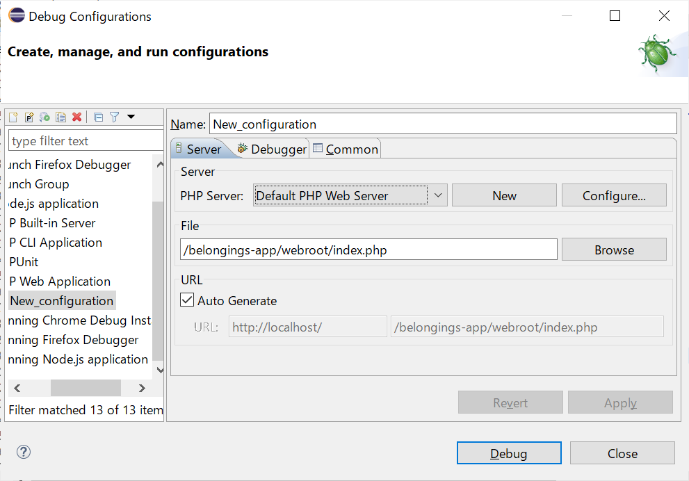Click the horizontal scrollbar of configurations list
689x481 pixels.
click(x=86, y=388)
